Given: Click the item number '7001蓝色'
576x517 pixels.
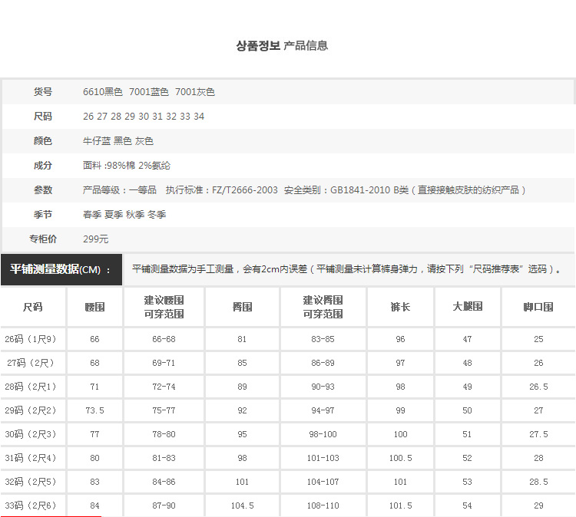Looking at the screenshot, I should (x=148, y=92).
